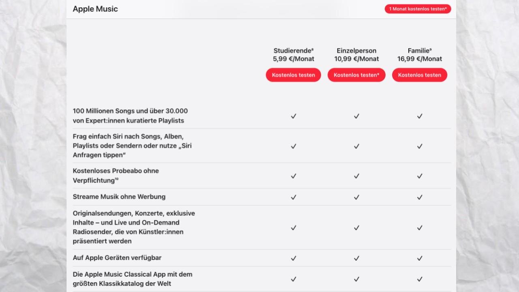Click the Einzelperson plan title
The image size is (519, 292).
click(356, 51)
